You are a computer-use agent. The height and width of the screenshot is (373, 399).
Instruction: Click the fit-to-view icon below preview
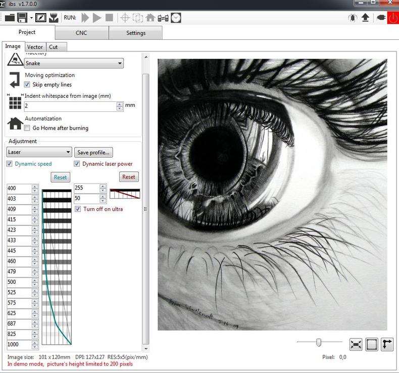pyautogui.click(x=356, y=344)
